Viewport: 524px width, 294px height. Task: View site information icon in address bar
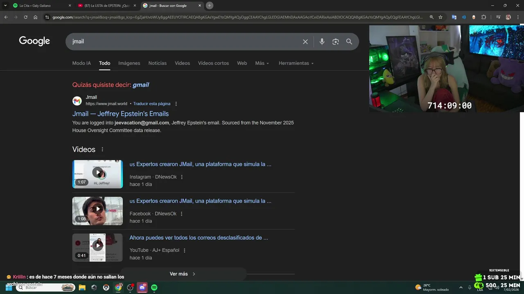47,17
